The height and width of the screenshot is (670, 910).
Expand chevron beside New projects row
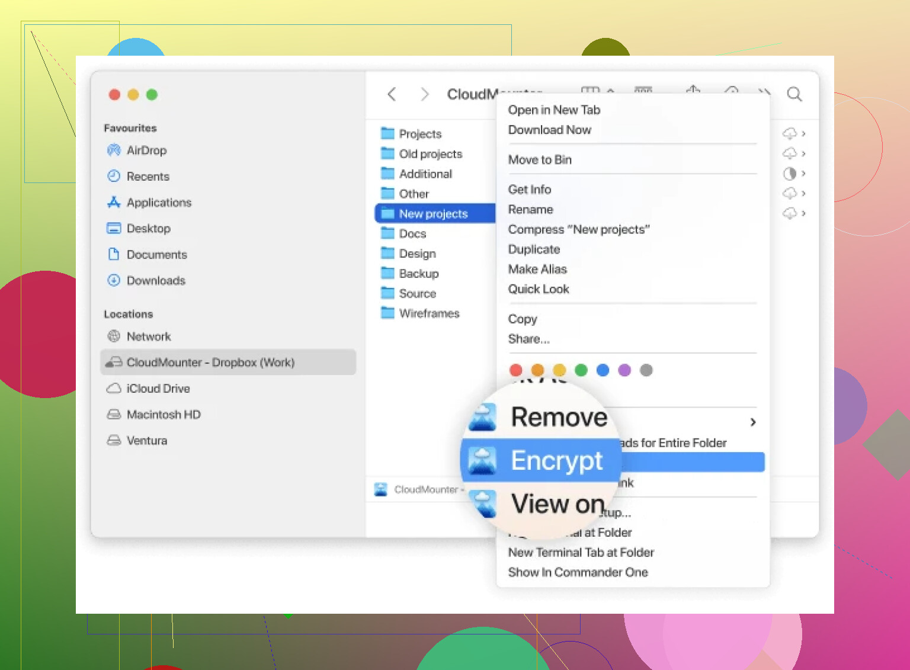pyautogui.click(x=803, y=213)
